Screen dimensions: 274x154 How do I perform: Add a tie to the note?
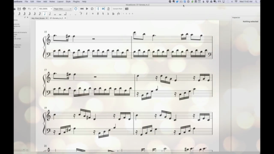pos(81,13)
